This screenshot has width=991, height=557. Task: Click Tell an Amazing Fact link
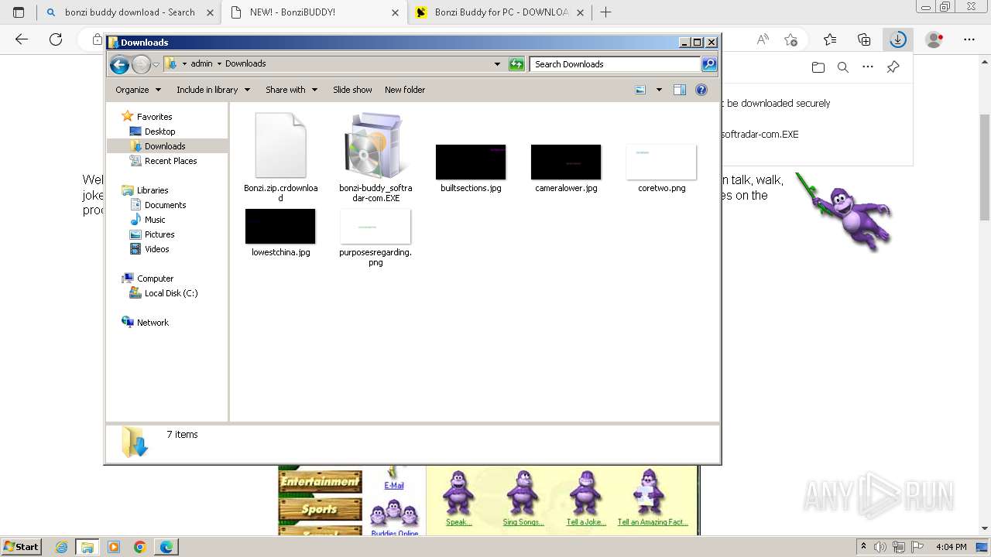tap(653, 522)
